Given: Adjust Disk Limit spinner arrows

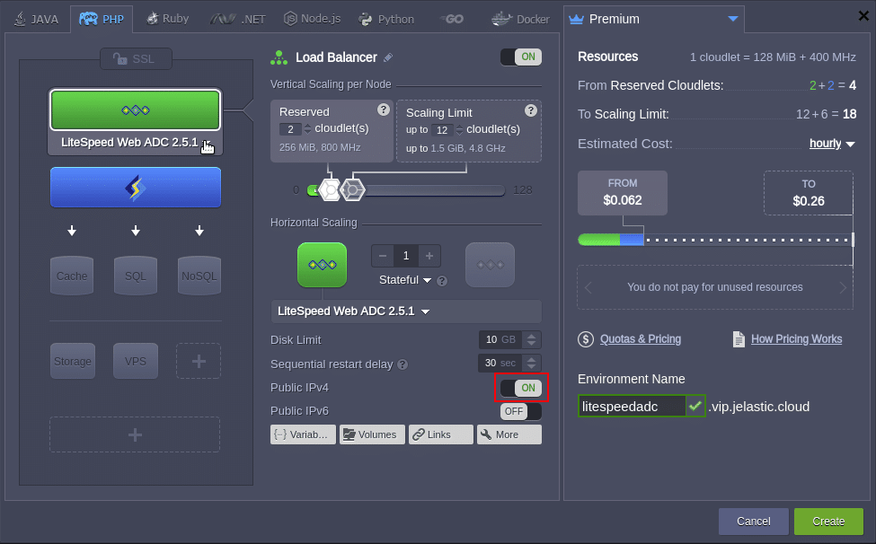Looking at the screenshot, I should (531, 339).
